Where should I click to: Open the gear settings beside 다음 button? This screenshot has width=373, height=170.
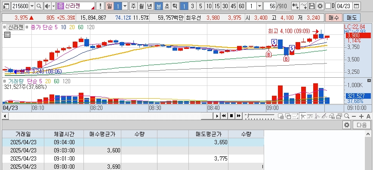pyautogui.click(x=347, y=125)
